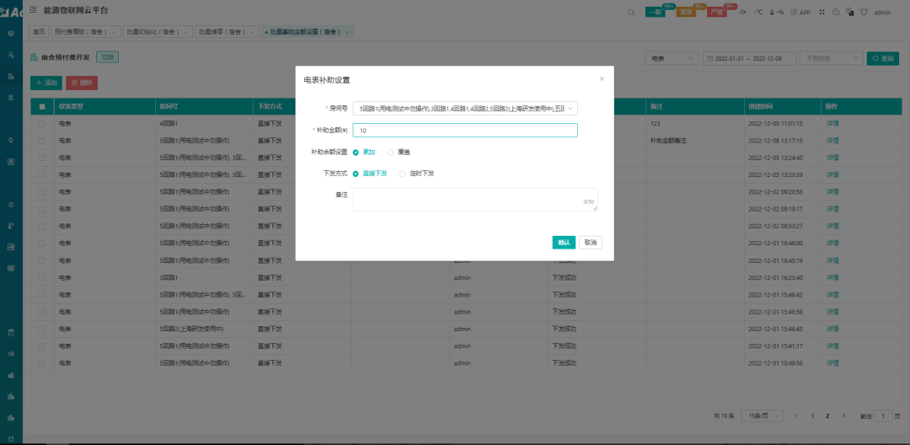Open the help question mark icon
910x445 pixels.
click(x=836, y=12)
